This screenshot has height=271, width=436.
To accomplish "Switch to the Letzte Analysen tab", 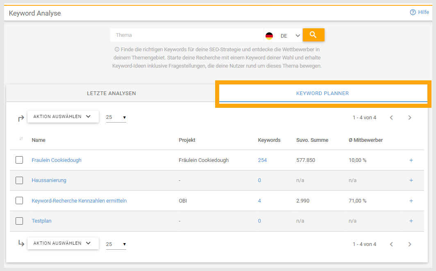I will pyautogui.click(x=111, y=93).
